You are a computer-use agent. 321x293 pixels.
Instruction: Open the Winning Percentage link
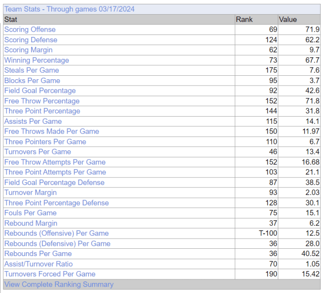pyautogui.click(x=36, y=60)
